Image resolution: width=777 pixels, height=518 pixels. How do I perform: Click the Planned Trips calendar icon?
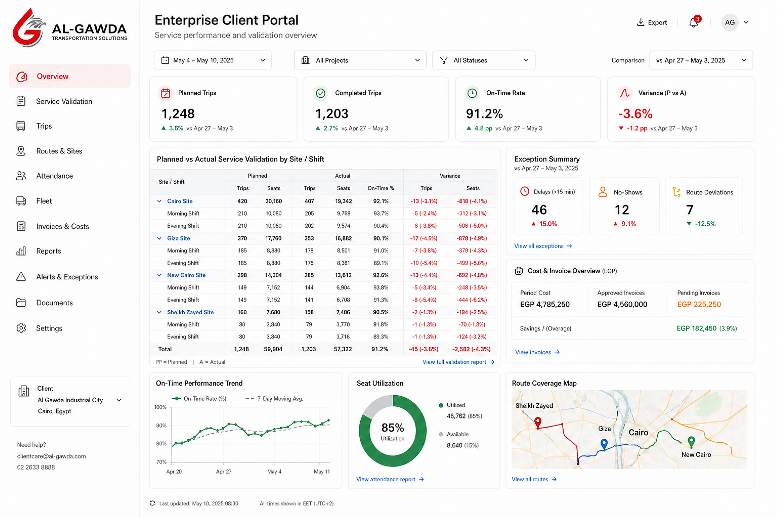[x=165, y=93]
